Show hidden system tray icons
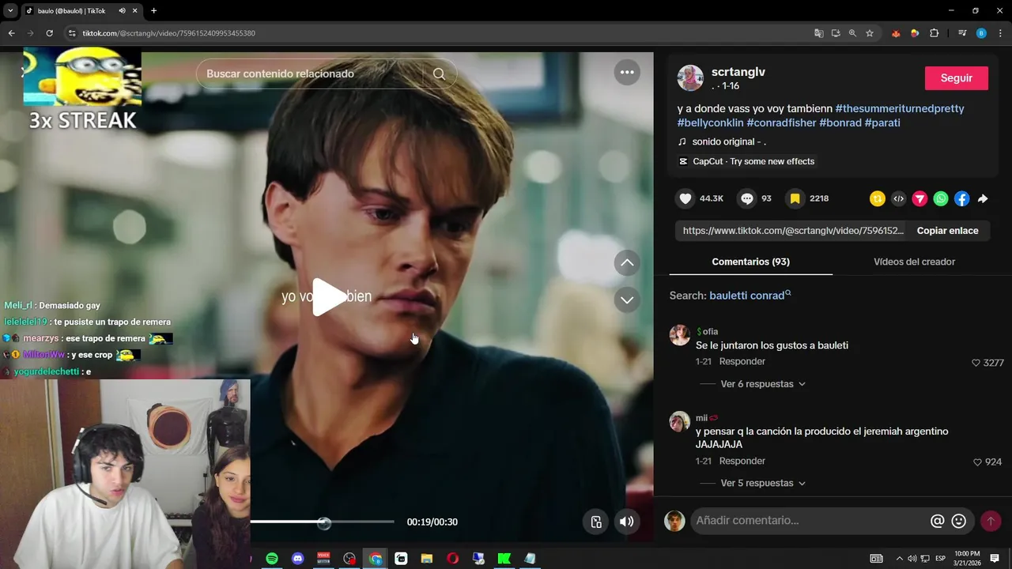1012x569 pixels. [x=899, y=559]
